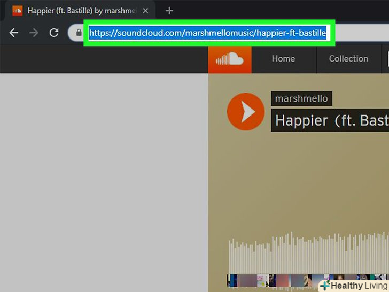Click the Happier (ft. Bast... track title
Image resolution: width=389 pixels, height=292 pixels.
point(330,120)
